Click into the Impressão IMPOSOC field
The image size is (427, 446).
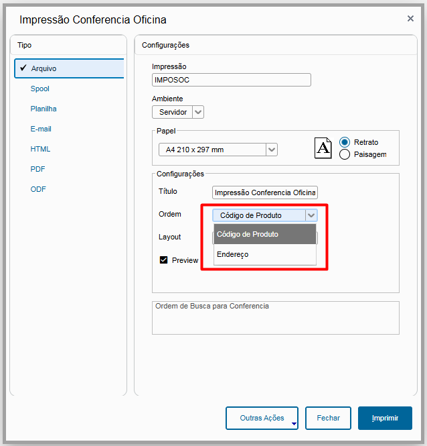click(x=232, y=80)
